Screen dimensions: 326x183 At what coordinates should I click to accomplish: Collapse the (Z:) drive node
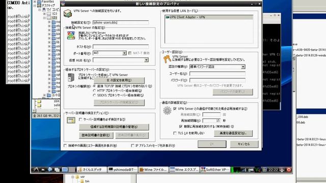(x=44, y=18)
